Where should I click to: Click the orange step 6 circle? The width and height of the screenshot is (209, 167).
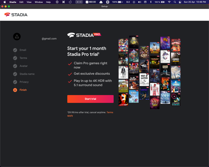pyautogui.click(x=15, y=90)
